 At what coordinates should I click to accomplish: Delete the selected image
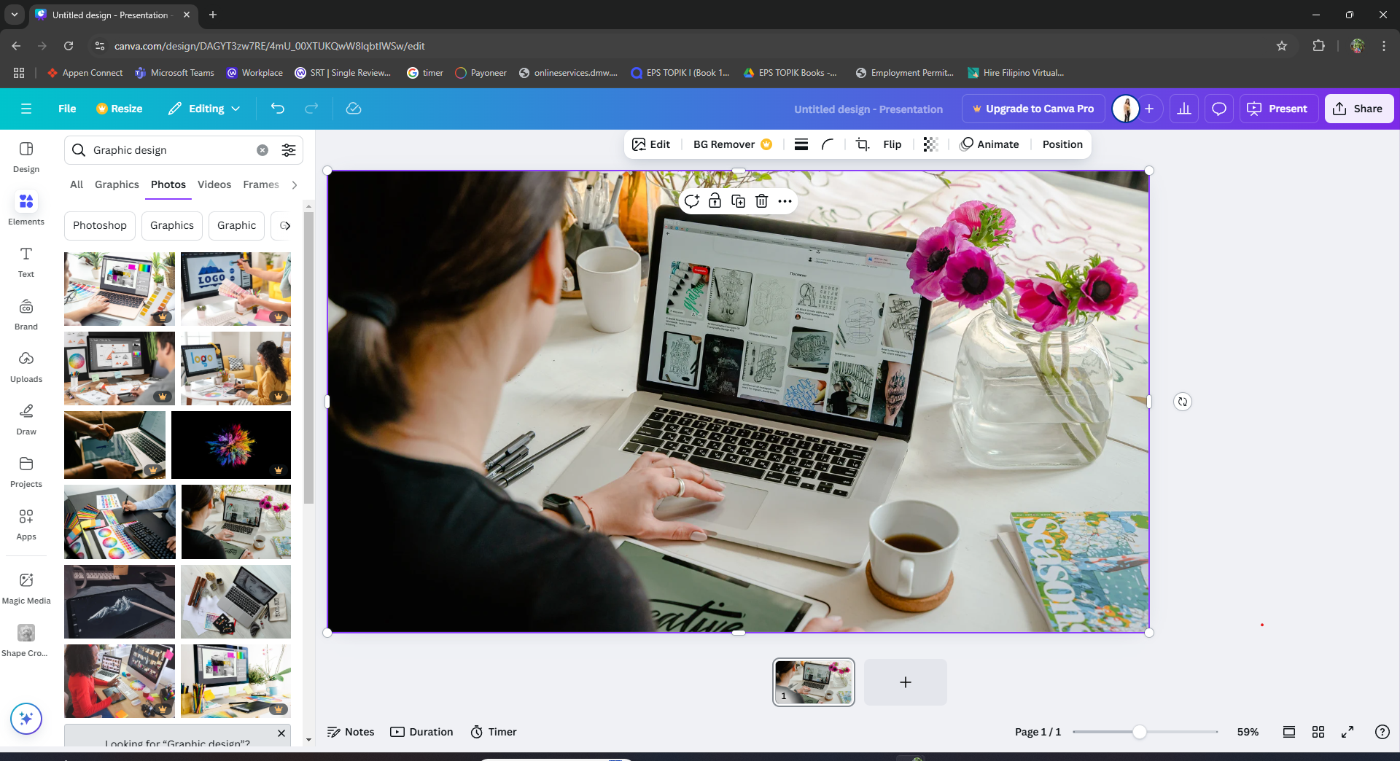point(762,201)
